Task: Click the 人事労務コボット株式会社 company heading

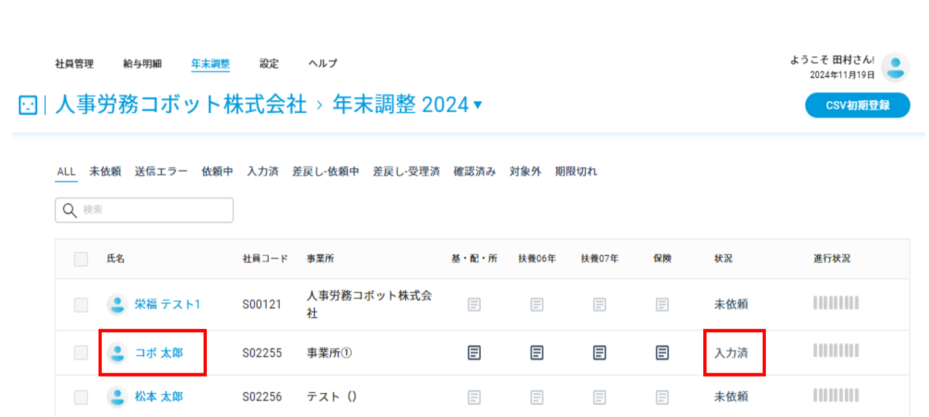Action: (x=181, y=105)
